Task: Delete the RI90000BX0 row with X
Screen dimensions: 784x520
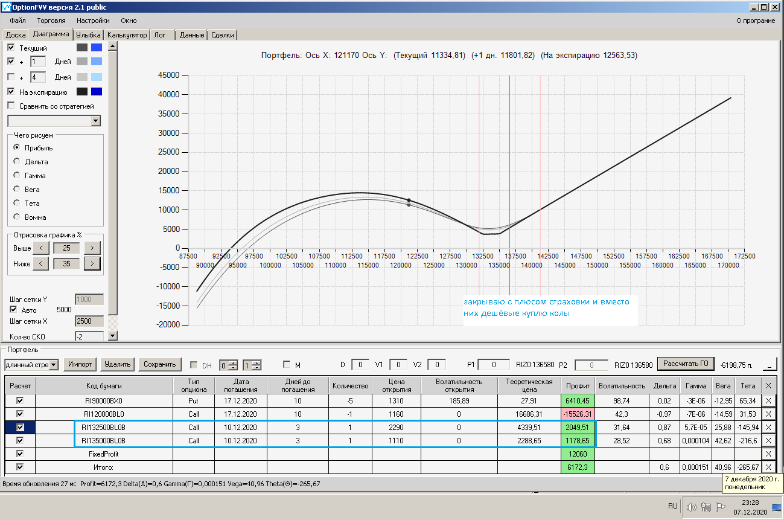Action: pyautogui.click(x=768, y=400)
